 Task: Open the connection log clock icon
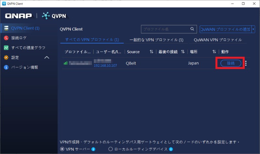tap(6, 38)
